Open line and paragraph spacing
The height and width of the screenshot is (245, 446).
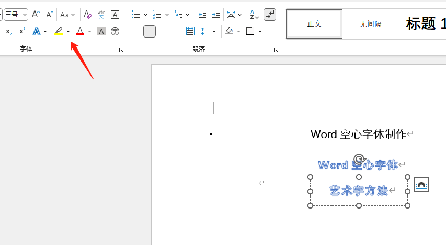pos(205,31)
